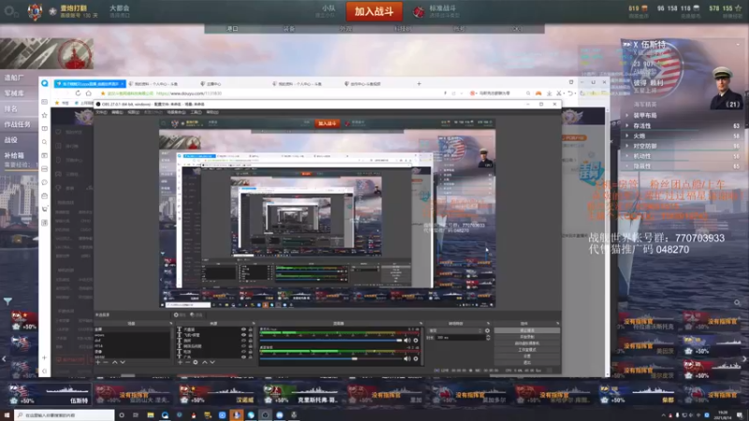
Task: Open OBS scene transition type dropdown
Action: click(455, 330)
